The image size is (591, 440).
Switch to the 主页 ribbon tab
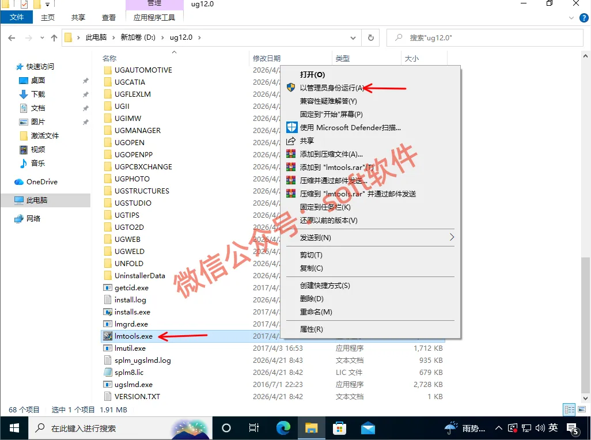click(x=47, y=17)
